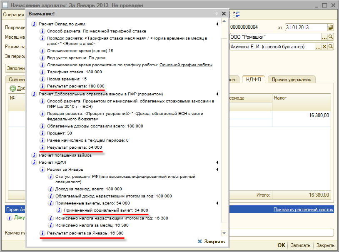The image size is (339, 252).
Task: Open the Прочие удержания tab
Action: point(292,79)
